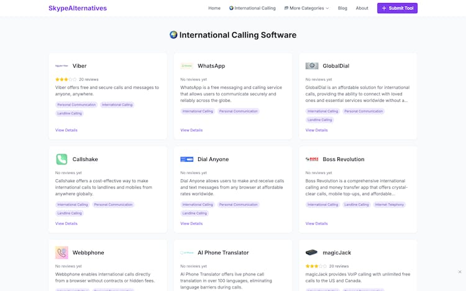The image size is (466, 291).
Task: Click the pink Webbphone icon
Action: click(62, 252)
